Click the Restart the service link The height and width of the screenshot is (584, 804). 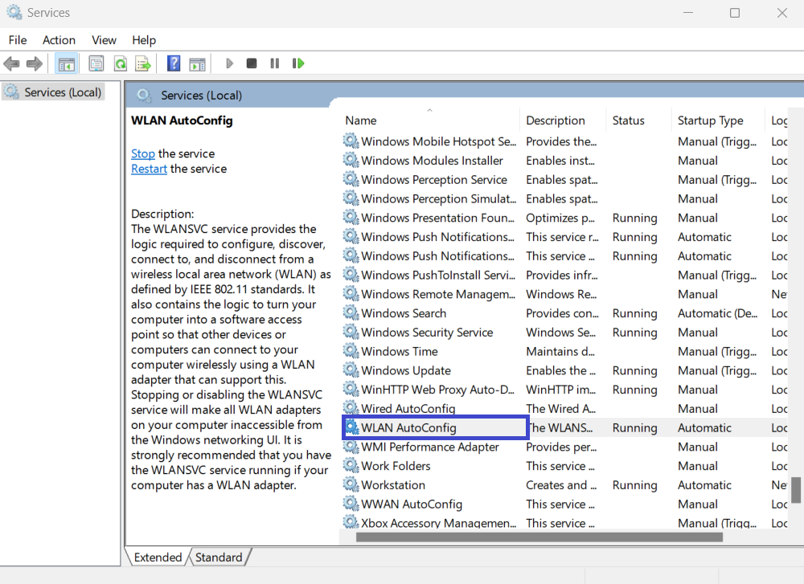(x=149, y=169)
